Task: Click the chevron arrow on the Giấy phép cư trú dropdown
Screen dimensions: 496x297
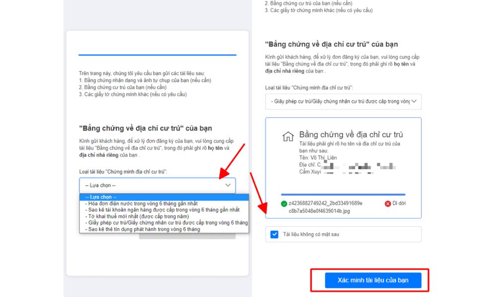Action: pos(415,101)
